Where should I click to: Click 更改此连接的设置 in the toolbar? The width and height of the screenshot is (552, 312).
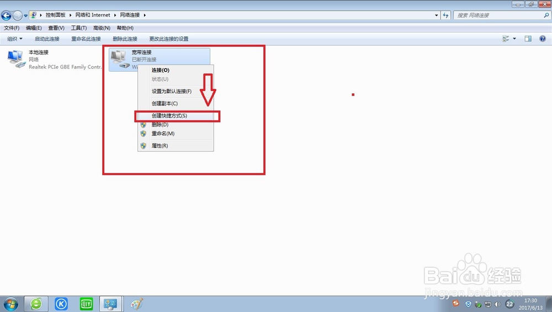point(168,39)
